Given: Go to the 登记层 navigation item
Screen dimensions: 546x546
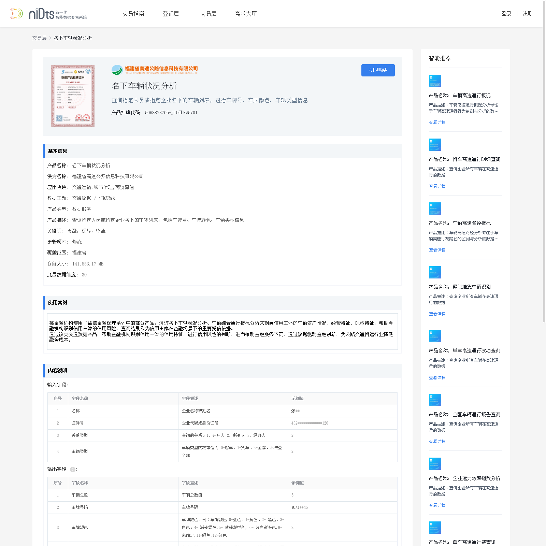Looking at the screenshot, I should (x=171, y=14).
